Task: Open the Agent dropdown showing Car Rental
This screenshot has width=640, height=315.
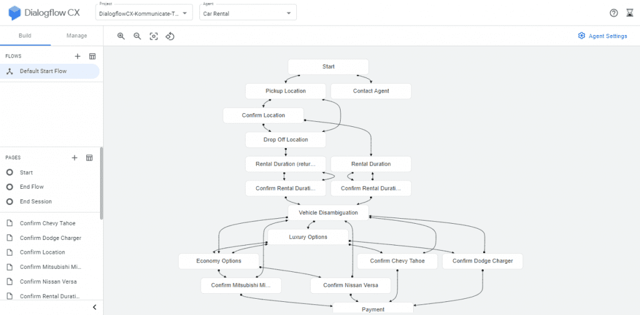Action: click(x=247, y=12)
